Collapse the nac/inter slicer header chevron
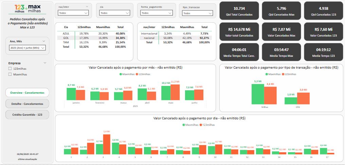345x165 pixels. coord(87,7)
